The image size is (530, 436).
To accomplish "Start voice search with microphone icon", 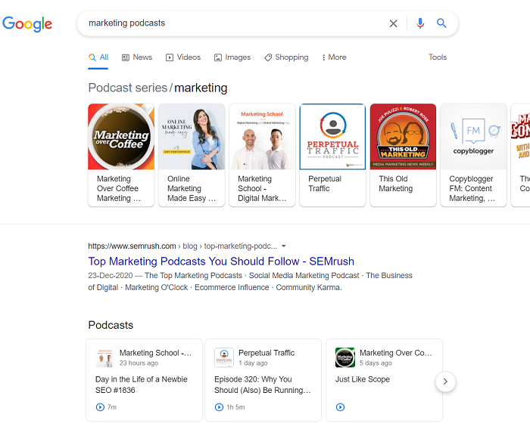I will tap(420, 23).
